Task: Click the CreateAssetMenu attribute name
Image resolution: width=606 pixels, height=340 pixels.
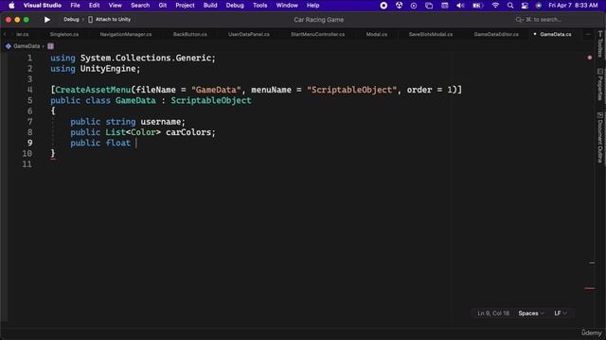Action: click(x=93, y=90)
